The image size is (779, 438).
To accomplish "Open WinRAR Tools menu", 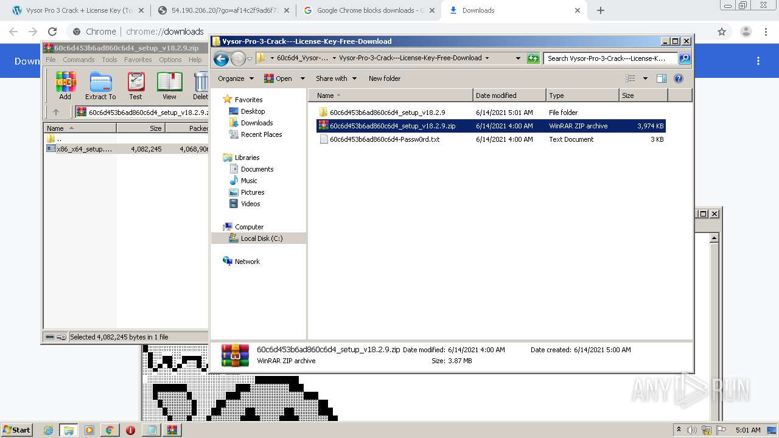I will tap(110, 60).
